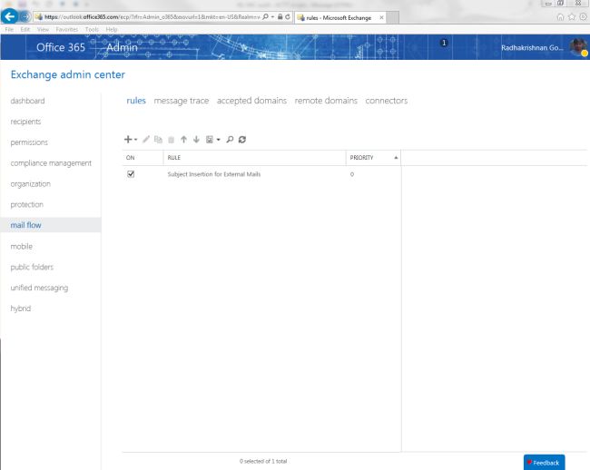Click the Exchange admin center title
Screen dimensions: 590x470
pos(68,74)
